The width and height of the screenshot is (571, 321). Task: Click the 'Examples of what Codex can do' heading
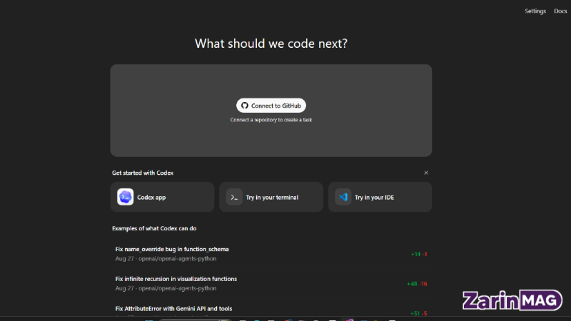click(x=154, y=228)
